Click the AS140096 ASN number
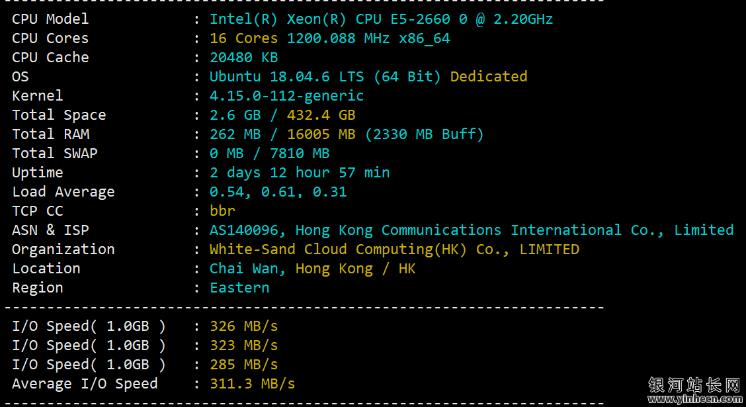The height and width of the screenshot is (407, 746). pos(244,230)
